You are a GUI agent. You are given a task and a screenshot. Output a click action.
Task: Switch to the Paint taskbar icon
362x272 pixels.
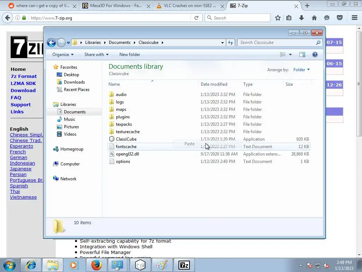[162, 265]
